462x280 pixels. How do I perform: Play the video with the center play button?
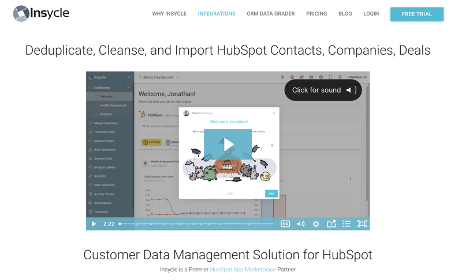click(x=228, y=144)
